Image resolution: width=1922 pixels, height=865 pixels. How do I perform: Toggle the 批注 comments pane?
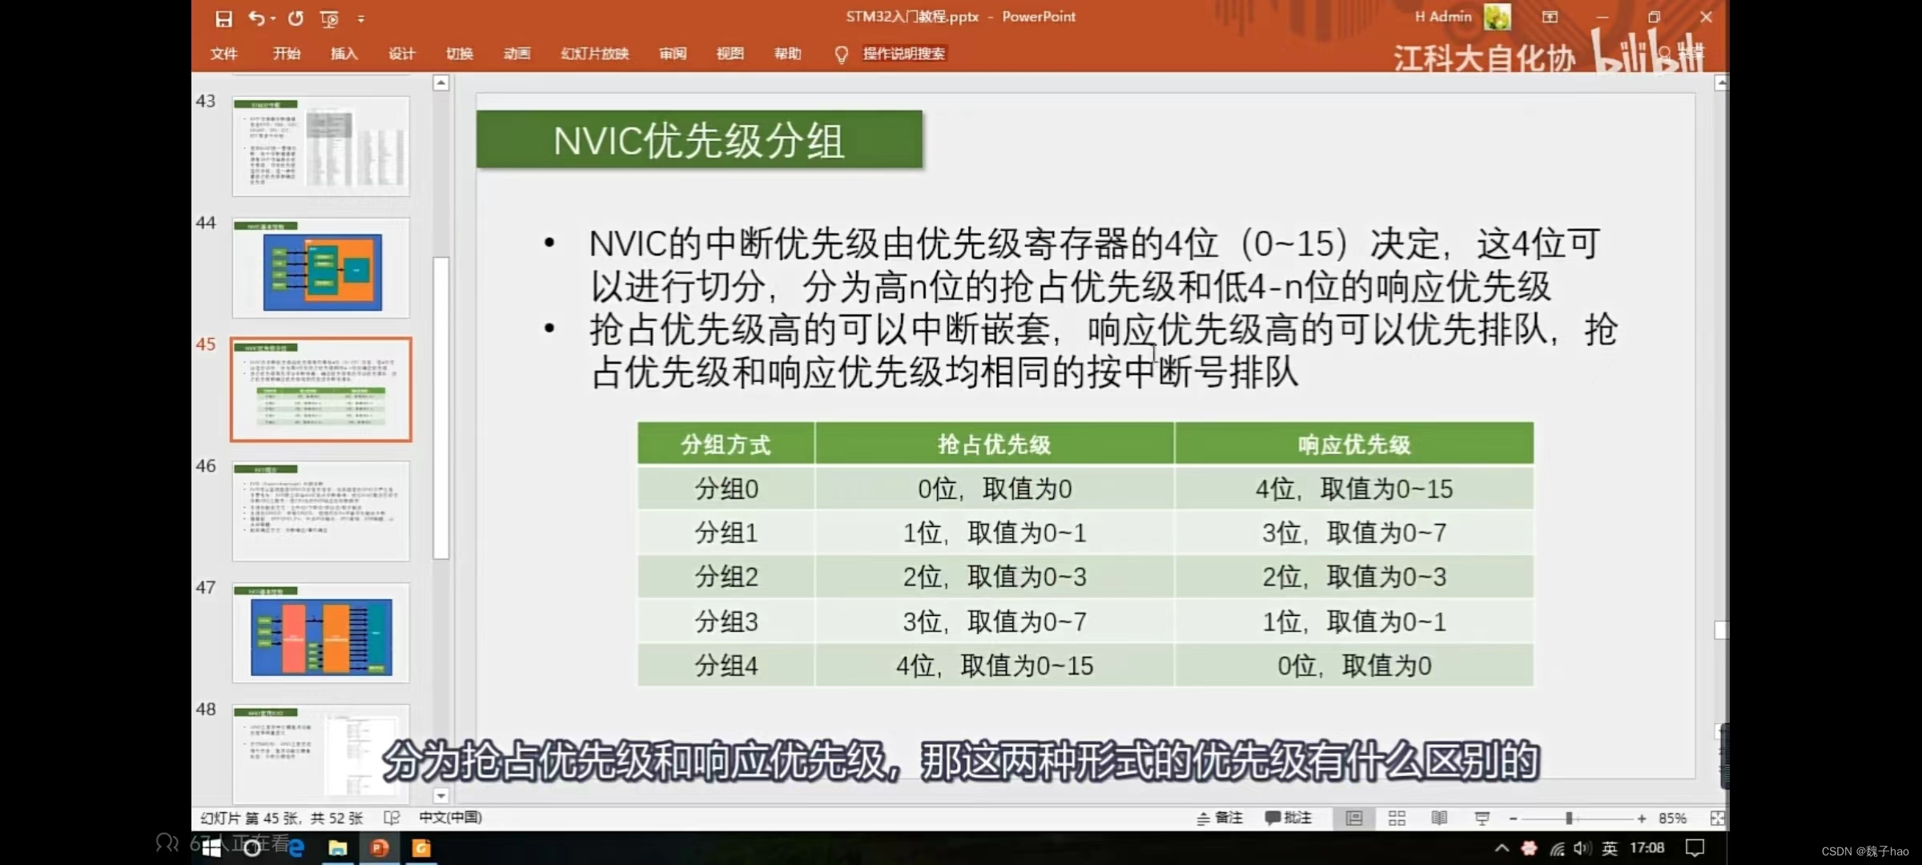click(1288, 818)
